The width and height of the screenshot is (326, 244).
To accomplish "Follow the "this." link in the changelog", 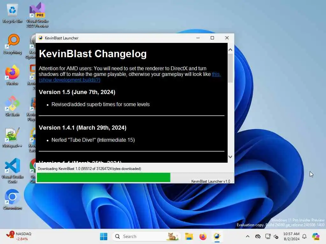I will [x=216, y=74].
